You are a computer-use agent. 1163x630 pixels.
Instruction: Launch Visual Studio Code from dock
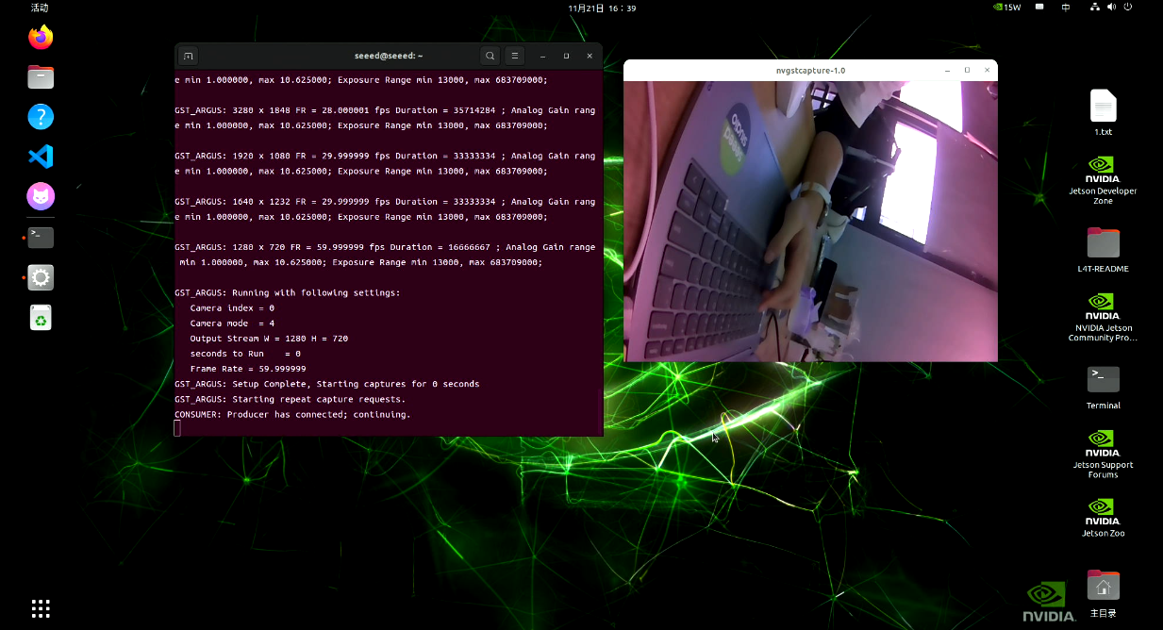click(41, 157)
